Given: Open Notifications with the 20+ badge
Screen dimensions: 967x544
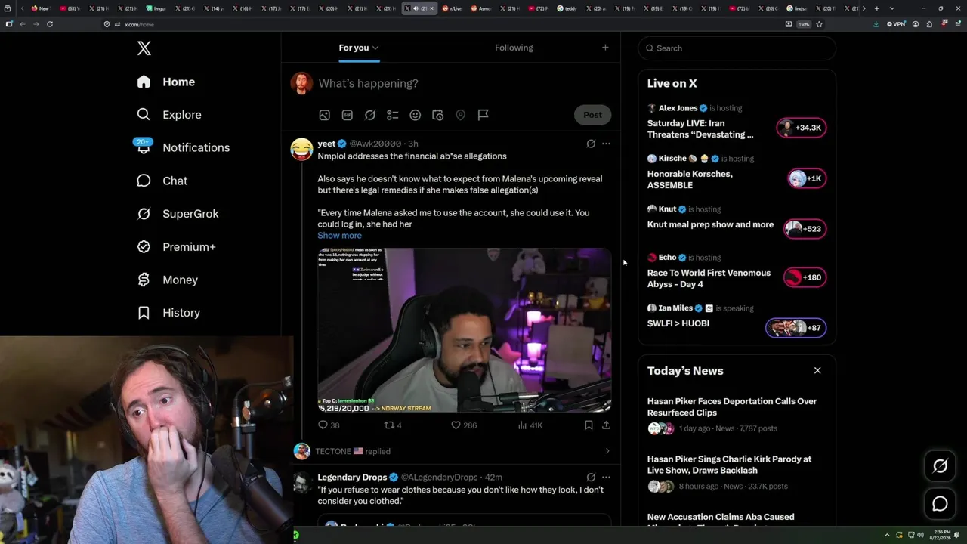Looking at the screenshot, I should (183, 147).
